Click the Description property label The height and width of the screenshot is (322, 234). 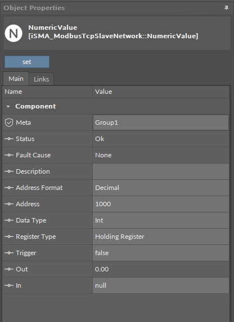coord(33,171)
